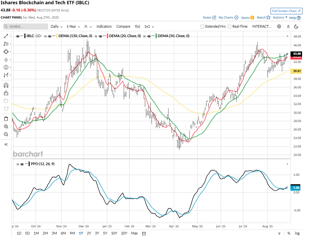Expand more options double chevron at bottom

(x=279, y=233)
